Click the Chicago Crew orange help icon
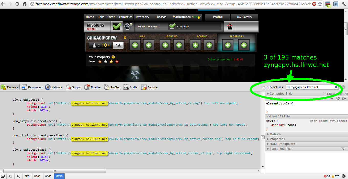 125,38
